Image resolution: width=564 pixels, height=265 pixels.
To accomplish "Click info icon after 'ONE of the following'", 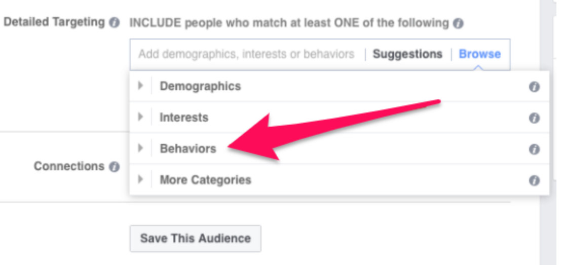I will point(458,24).
